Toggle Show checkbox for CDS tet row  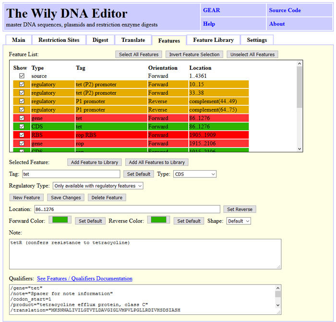(x=22, y=126)
